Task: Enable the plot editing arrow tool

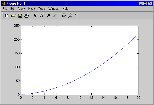Action: pos(35,15)
